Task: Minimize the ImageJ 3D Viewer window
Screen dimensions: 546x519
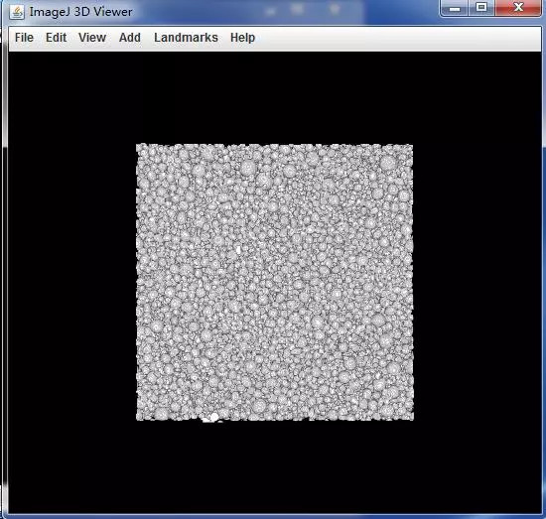Action: point(455,8)
